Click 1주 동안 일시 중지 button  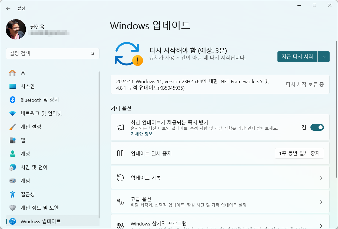coord(299,153)
